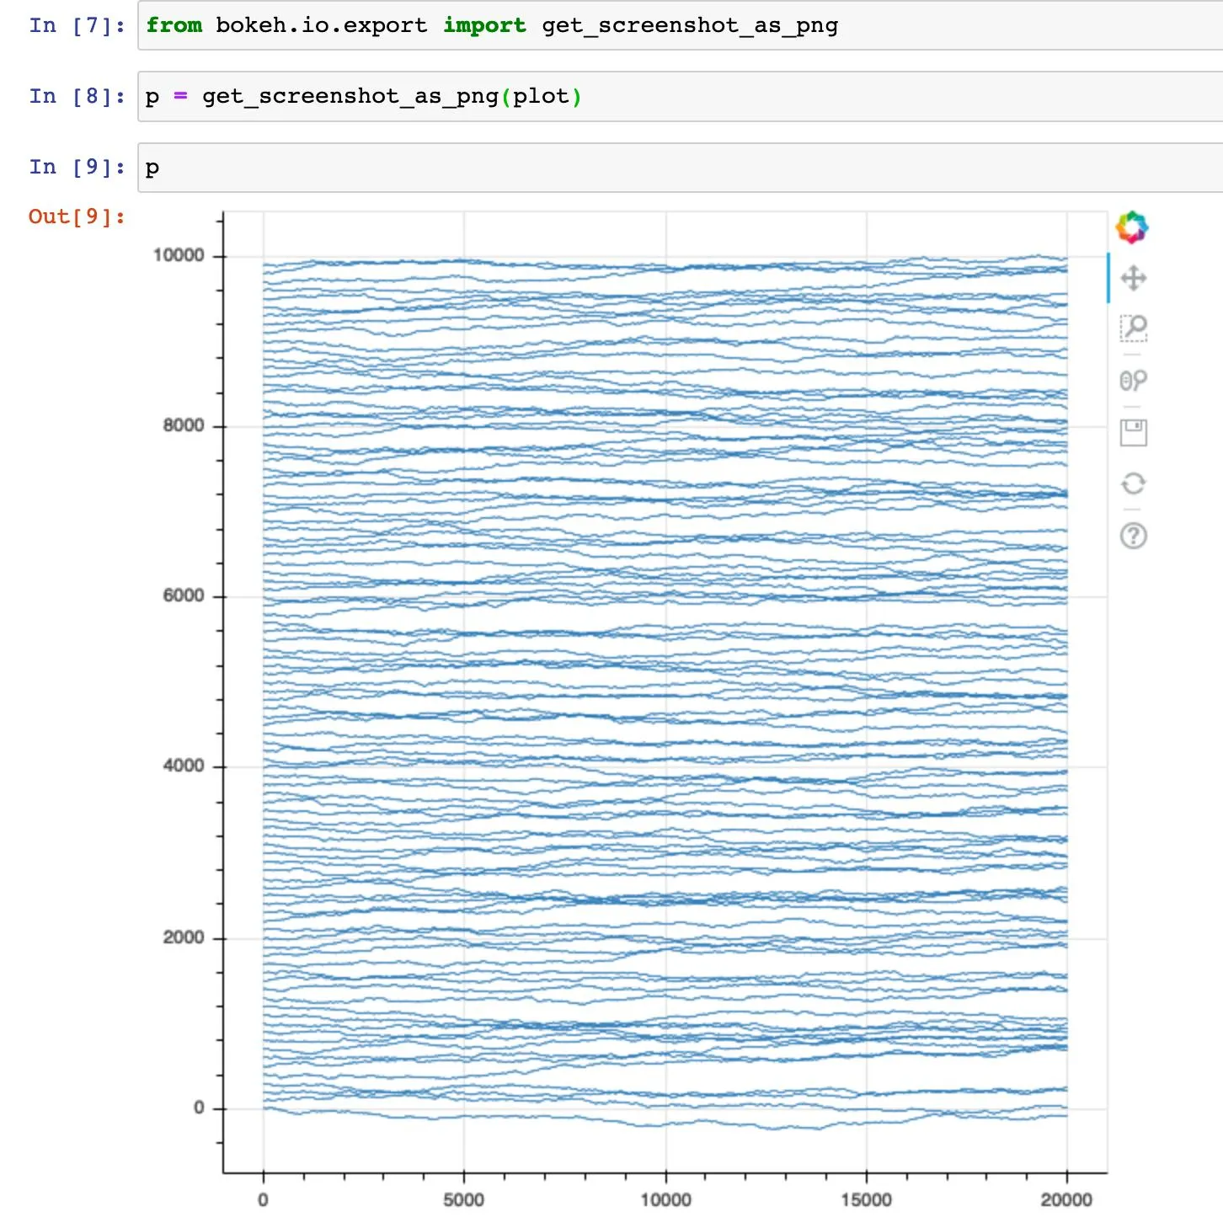Click the y-axis label 10000

(x=179, y=255)
